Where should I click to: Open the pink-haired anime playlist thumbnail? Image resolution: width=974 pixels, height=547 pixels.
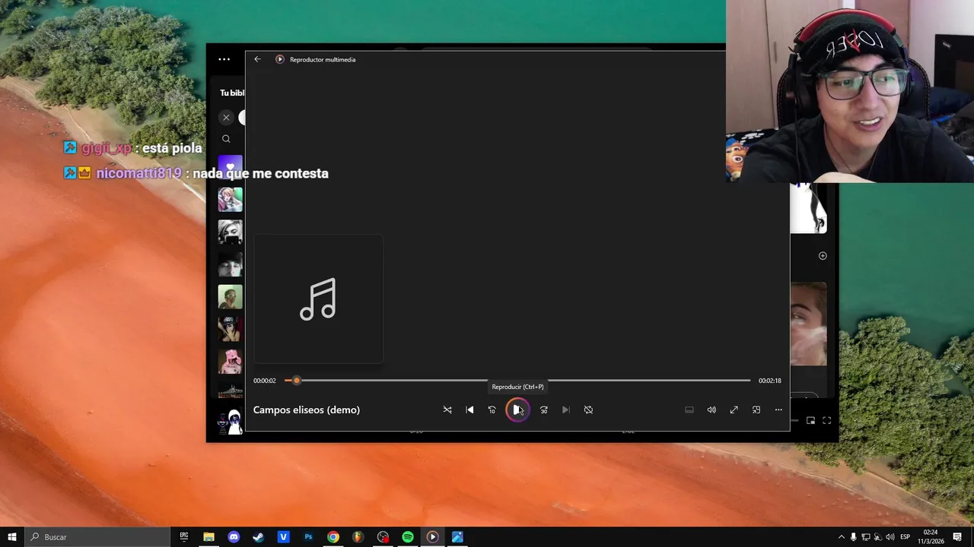point(230,200)
